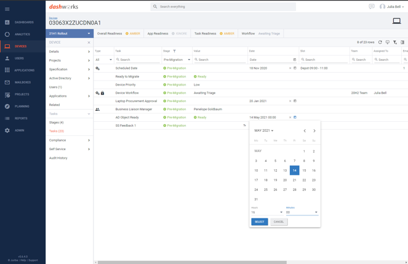The image size is (408, 264).
Task: Click the calendar icon on AD Object Ready row
Action: [x=295, y=118]
